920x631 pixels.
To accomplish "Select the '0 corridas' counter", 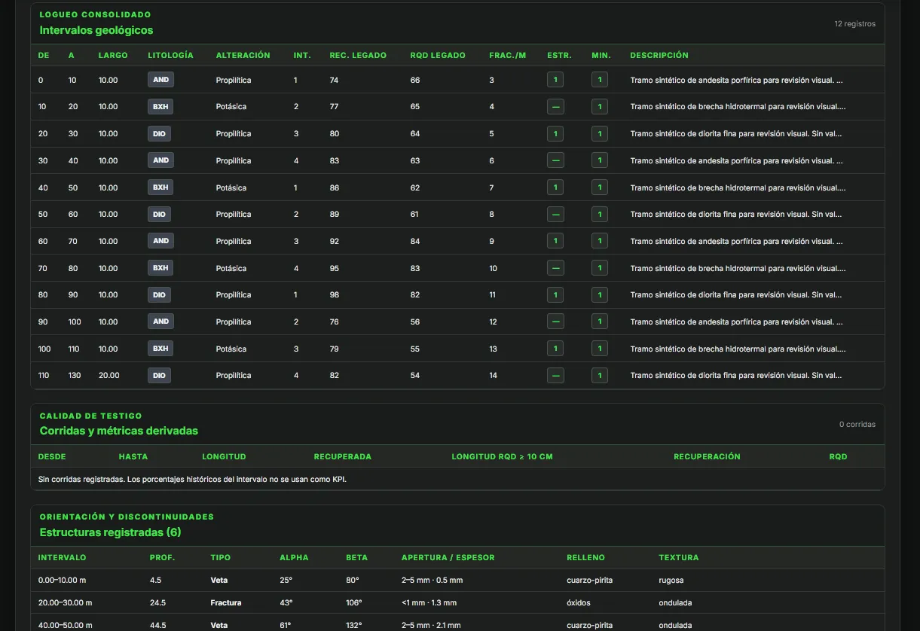I will point(857,425).
